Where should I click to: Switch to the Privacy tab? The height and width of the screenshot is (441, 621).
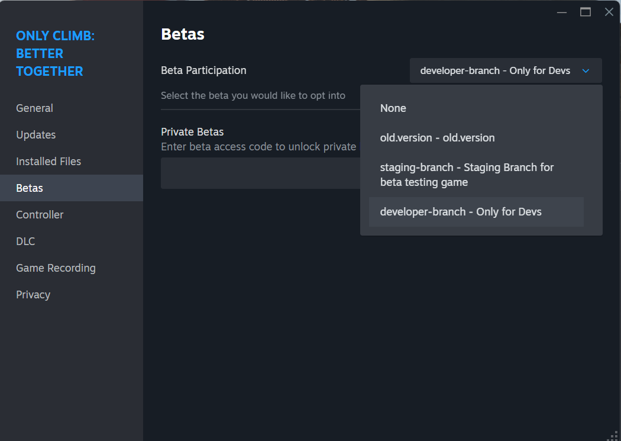click(72, 294)
